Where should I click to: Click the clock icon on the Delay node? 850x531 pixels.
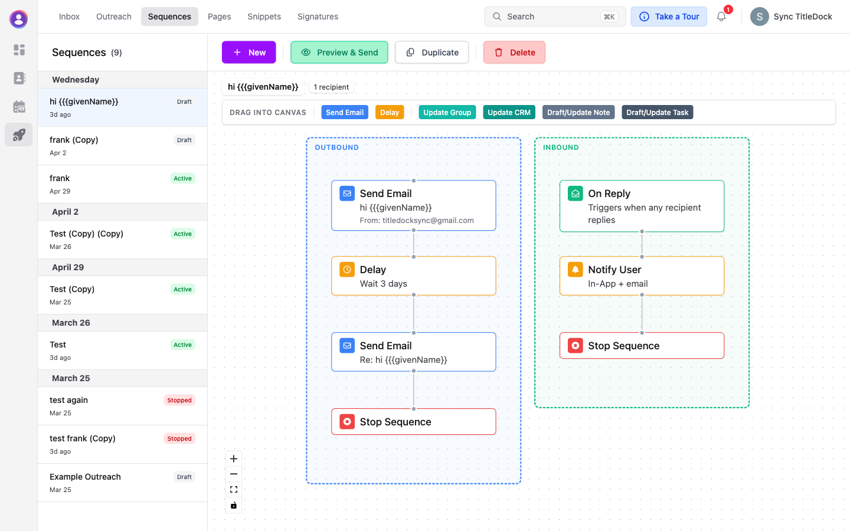point(347,270)
